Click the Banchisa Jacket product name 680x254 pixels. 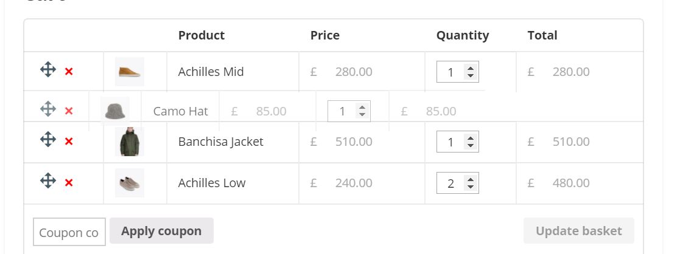point(220,142)
